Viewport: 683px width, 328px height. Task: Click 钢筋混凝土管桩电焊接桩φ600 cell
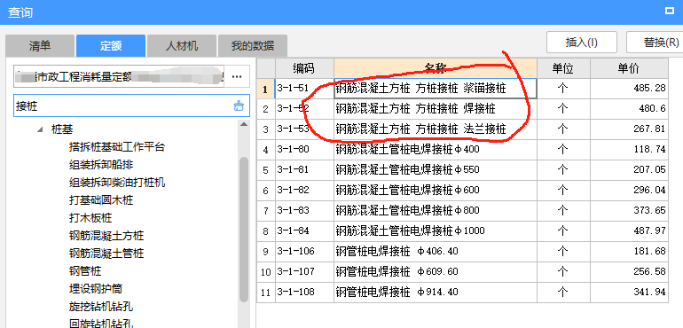pos(436,190)
